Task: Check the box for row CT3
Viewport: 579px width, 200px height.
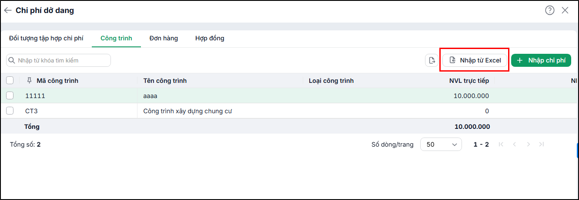Action: (x=10, y=111)
